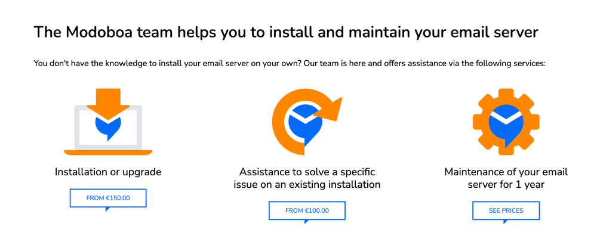The height and width of the screenshot is (245, 597).
Task: Click the orange circular refresh arrow icon
Action: [307, 122]
